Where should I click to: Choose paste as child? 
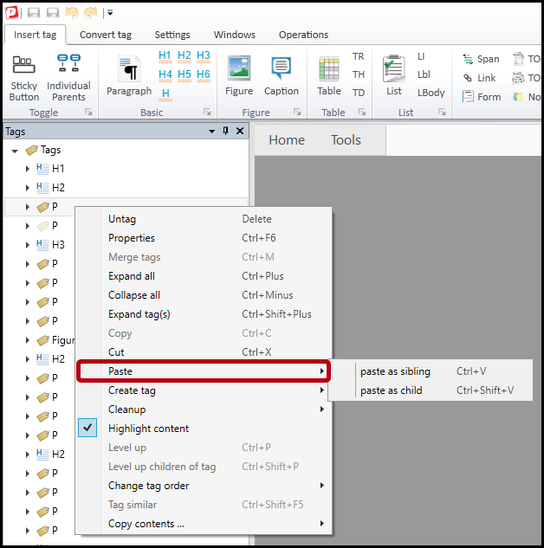[x=431, y=390]
